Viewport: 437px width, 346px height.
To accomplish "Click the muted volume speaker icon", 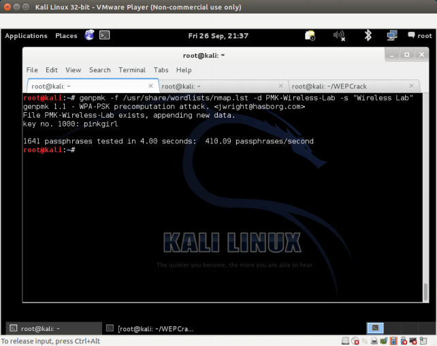I will [338, 35].
